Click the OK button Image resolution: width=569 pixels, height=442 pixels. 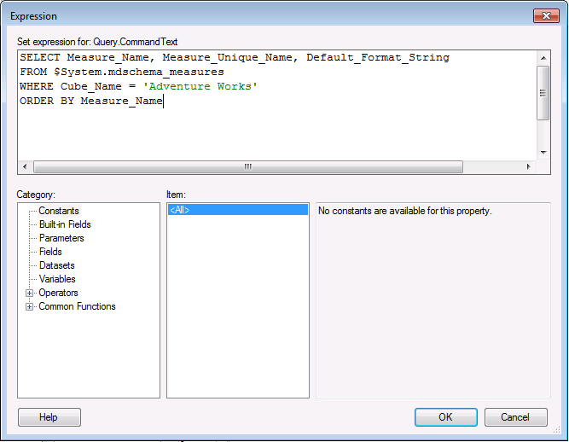click(x=445, y=417)
